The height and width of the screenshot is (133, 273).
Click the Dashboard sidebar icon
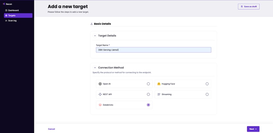point(6,10)
